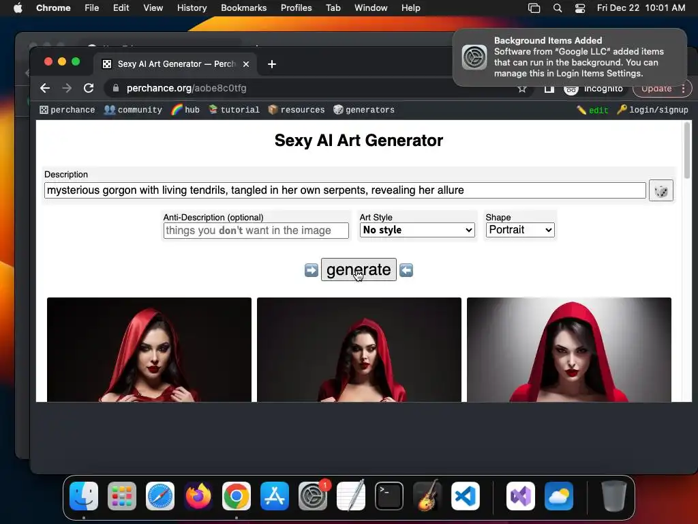The width and height of the screenshot is (698, 524).
Task: Open the hub link
Action: pos(185,110)
